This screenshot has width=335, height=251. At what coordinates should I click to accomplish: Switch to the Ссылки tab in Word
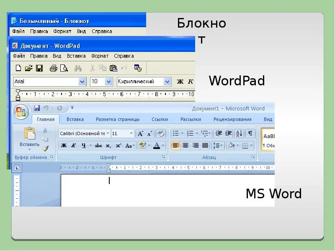coord(160,119)
